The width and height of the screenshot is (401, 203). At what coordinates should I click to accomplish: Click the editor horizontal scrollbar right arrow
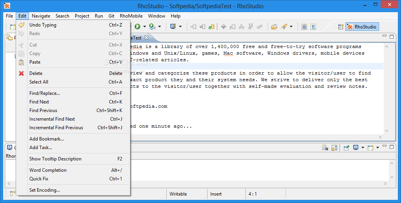pyautogui.click(x=380, y=137)
